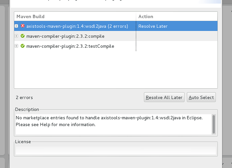Click inside the Description text area
232x168 pixels.
114,124
